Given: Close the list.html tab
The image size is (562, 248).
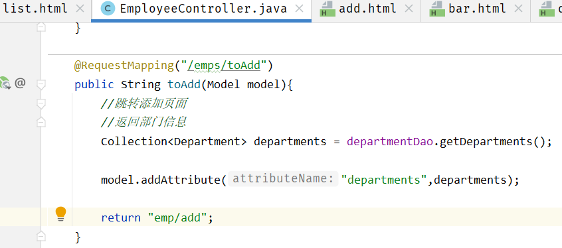Looking at the screenshot, I should point(80,9).
